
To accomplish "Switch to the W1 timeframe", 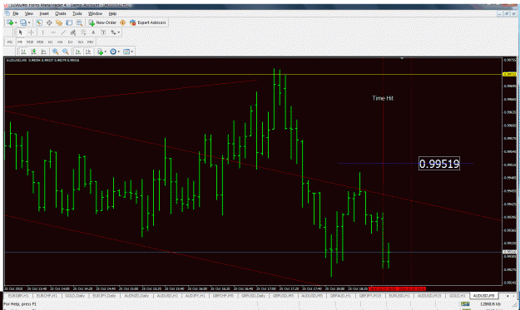I will 80,42.
